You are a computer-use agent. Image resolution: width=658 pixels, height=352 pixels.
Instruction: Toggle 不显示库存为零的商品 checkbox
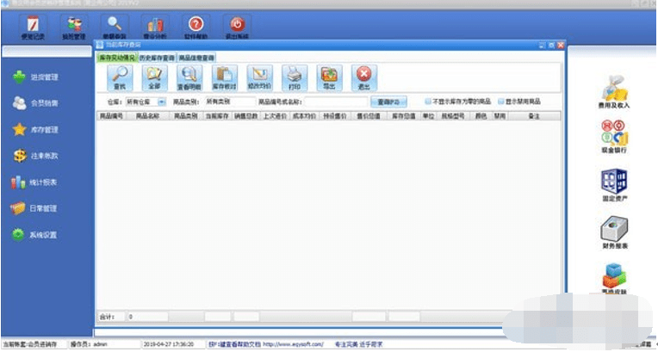[x=428, y=102]
